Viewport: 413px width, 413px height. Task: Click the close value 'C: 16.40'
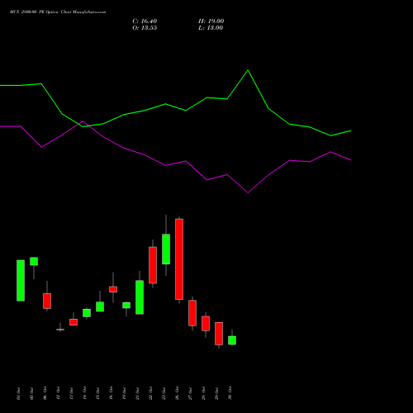(x=145, y=21)
